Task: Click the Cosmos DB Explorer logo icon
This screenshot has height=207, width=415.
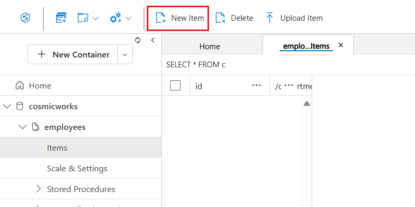Action: pos(24,18)
